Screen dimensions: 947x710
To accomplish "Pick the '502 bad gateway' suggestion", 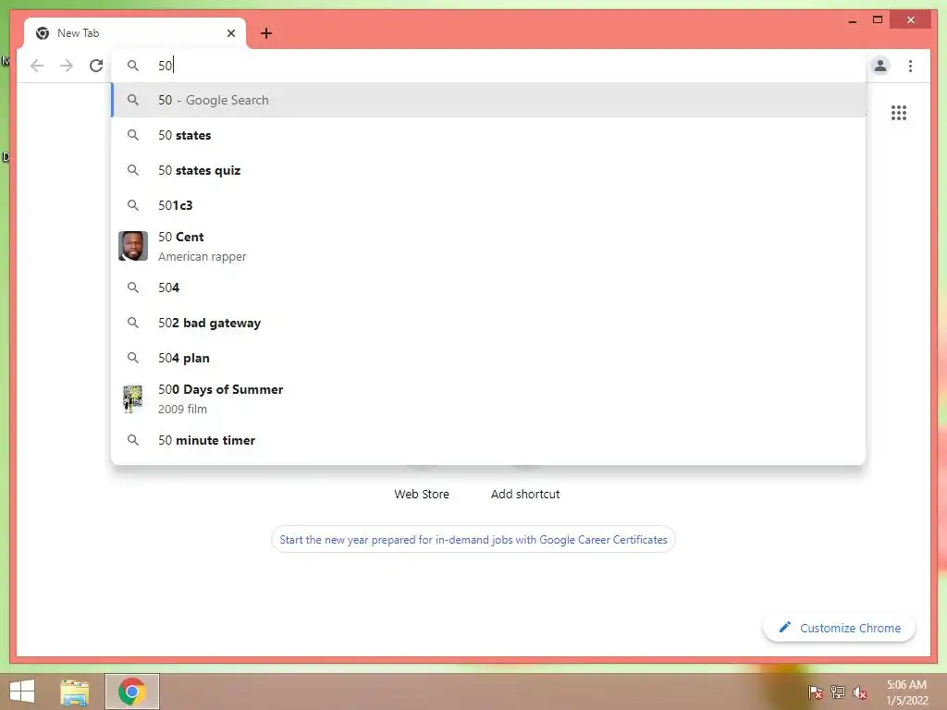I will [x=488, y=323].
